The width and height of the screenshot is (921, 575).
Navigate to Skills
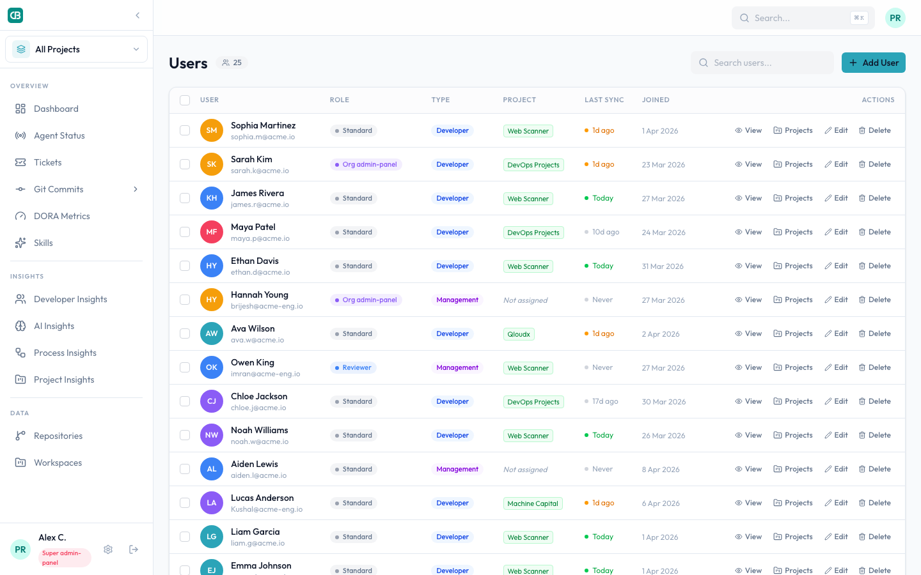click(x=76, y=243)
